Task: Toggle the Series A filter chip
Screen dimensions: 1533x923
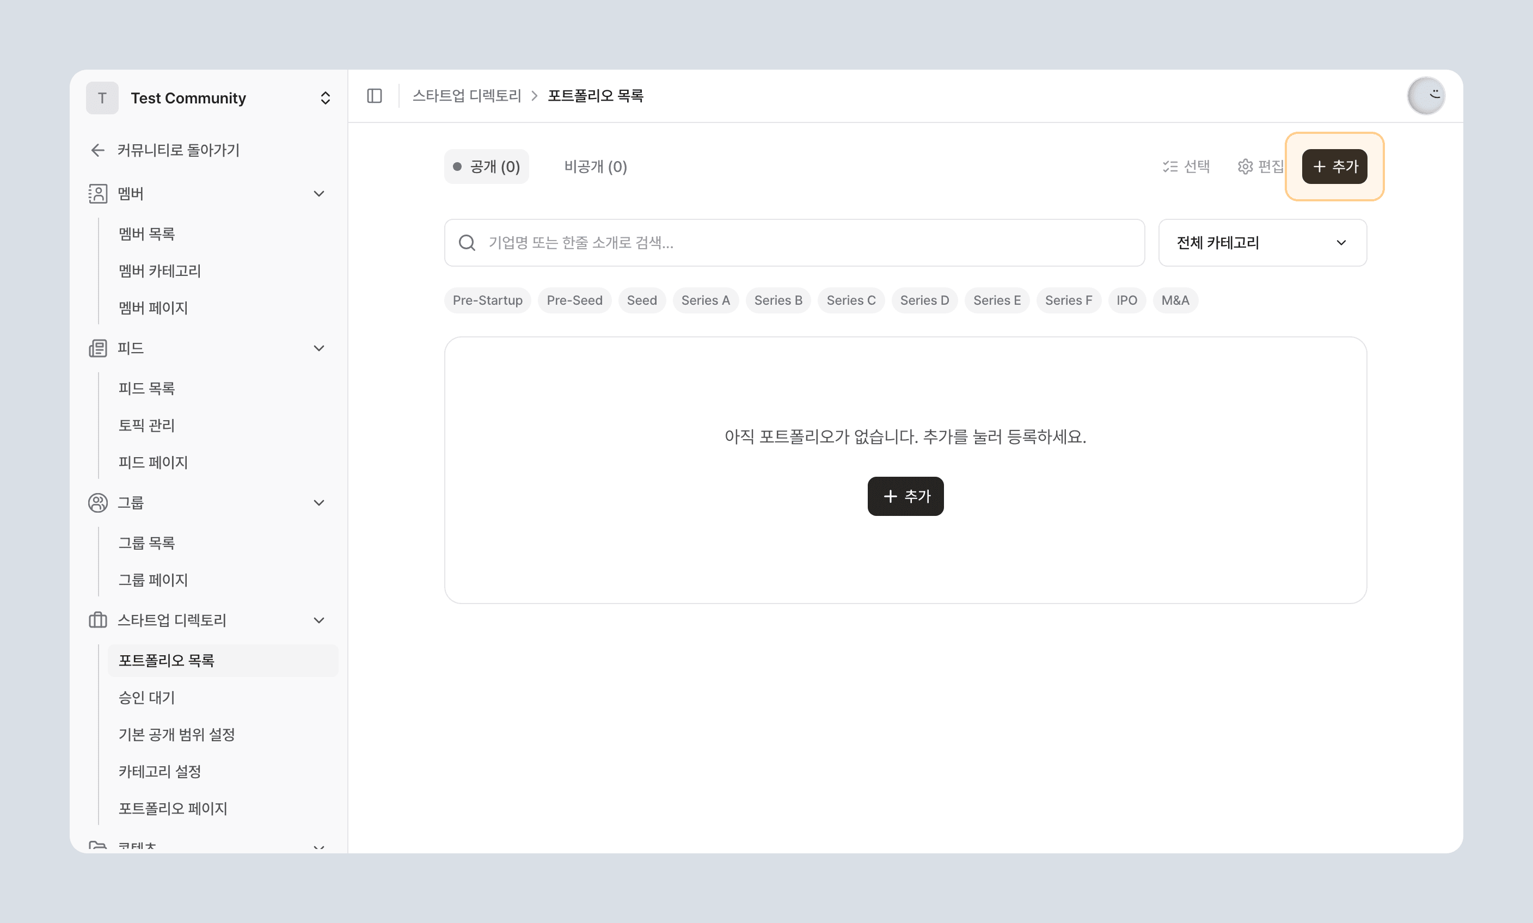Action: tap(706, 300)
